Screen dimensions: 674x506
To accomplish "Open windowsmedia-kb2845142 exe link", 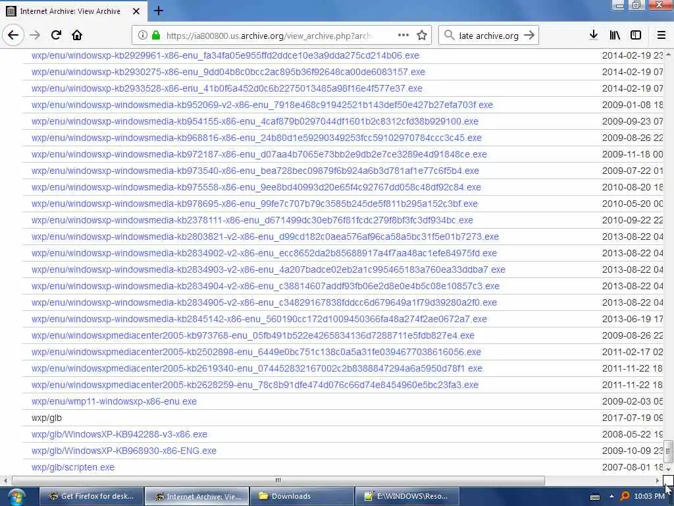I will point(259,320).
